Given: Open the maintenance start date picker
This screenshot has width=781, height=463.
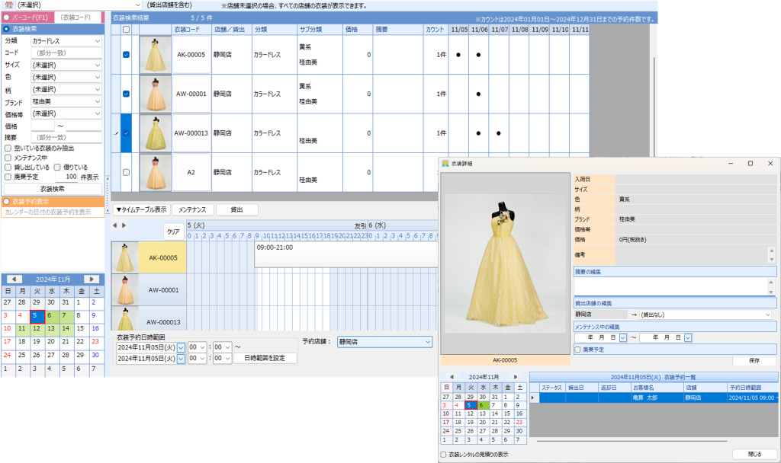Looking at the screenshot, I should [x=623, y=337].
